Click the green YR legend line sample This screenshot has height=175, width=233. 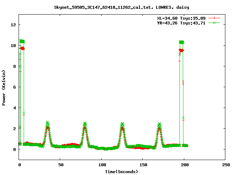pos(214,23)
